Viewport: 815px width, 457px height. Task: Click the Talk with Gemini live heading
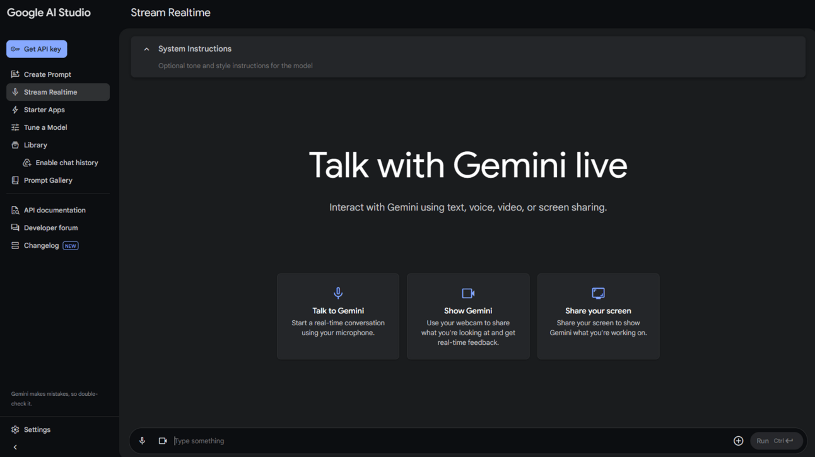pos(468,165)
